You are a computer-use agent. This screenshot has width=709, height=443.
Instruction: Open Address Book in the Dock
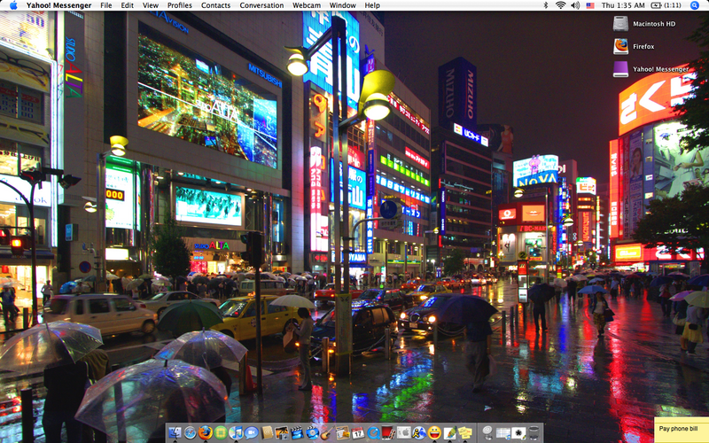click(x=268, y=432)
